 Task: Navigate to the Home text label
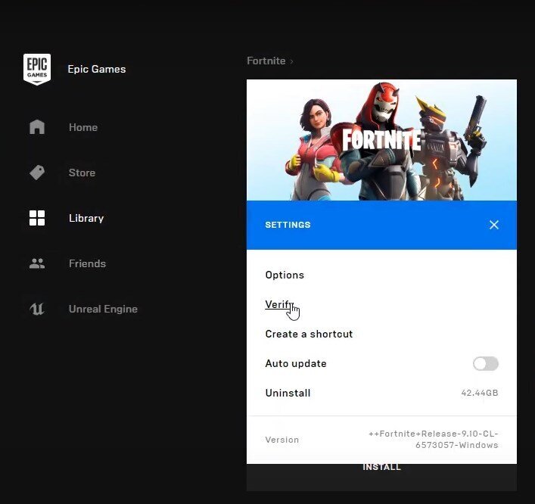pyautogui.click(x=83, y=127)
